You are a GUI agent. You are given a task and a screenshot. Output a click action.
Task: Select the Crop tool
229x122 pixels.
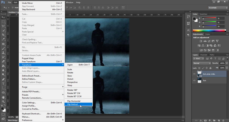(3, 35)
